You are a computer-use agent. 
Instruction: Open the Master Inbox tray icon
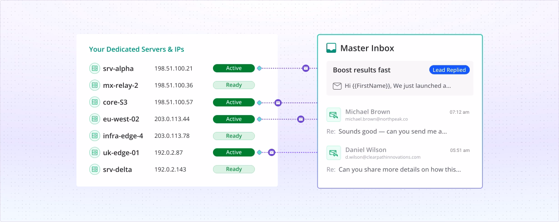click(331, 48)
